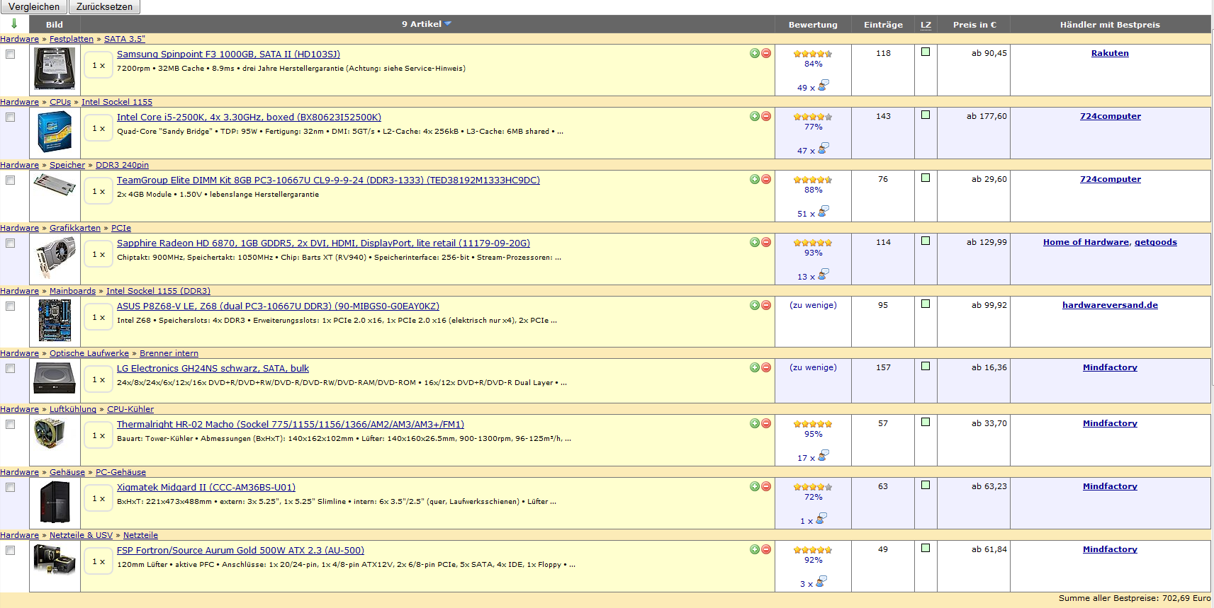Click red minus for Sapphire Radeon HD 6870

tap(766, 242)
